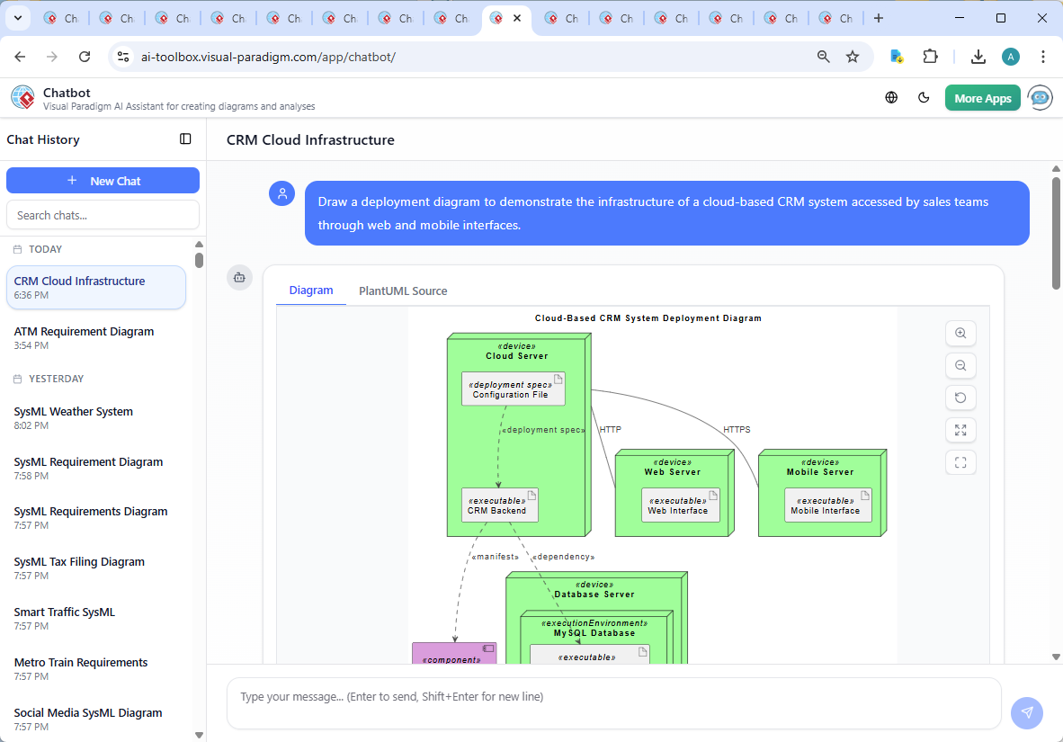Open More Apps
1063x742 pixels.
coord(982,97)
